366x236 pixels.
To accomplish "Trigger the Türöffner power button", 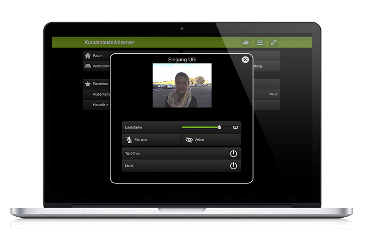I will (x=233, y=153).
